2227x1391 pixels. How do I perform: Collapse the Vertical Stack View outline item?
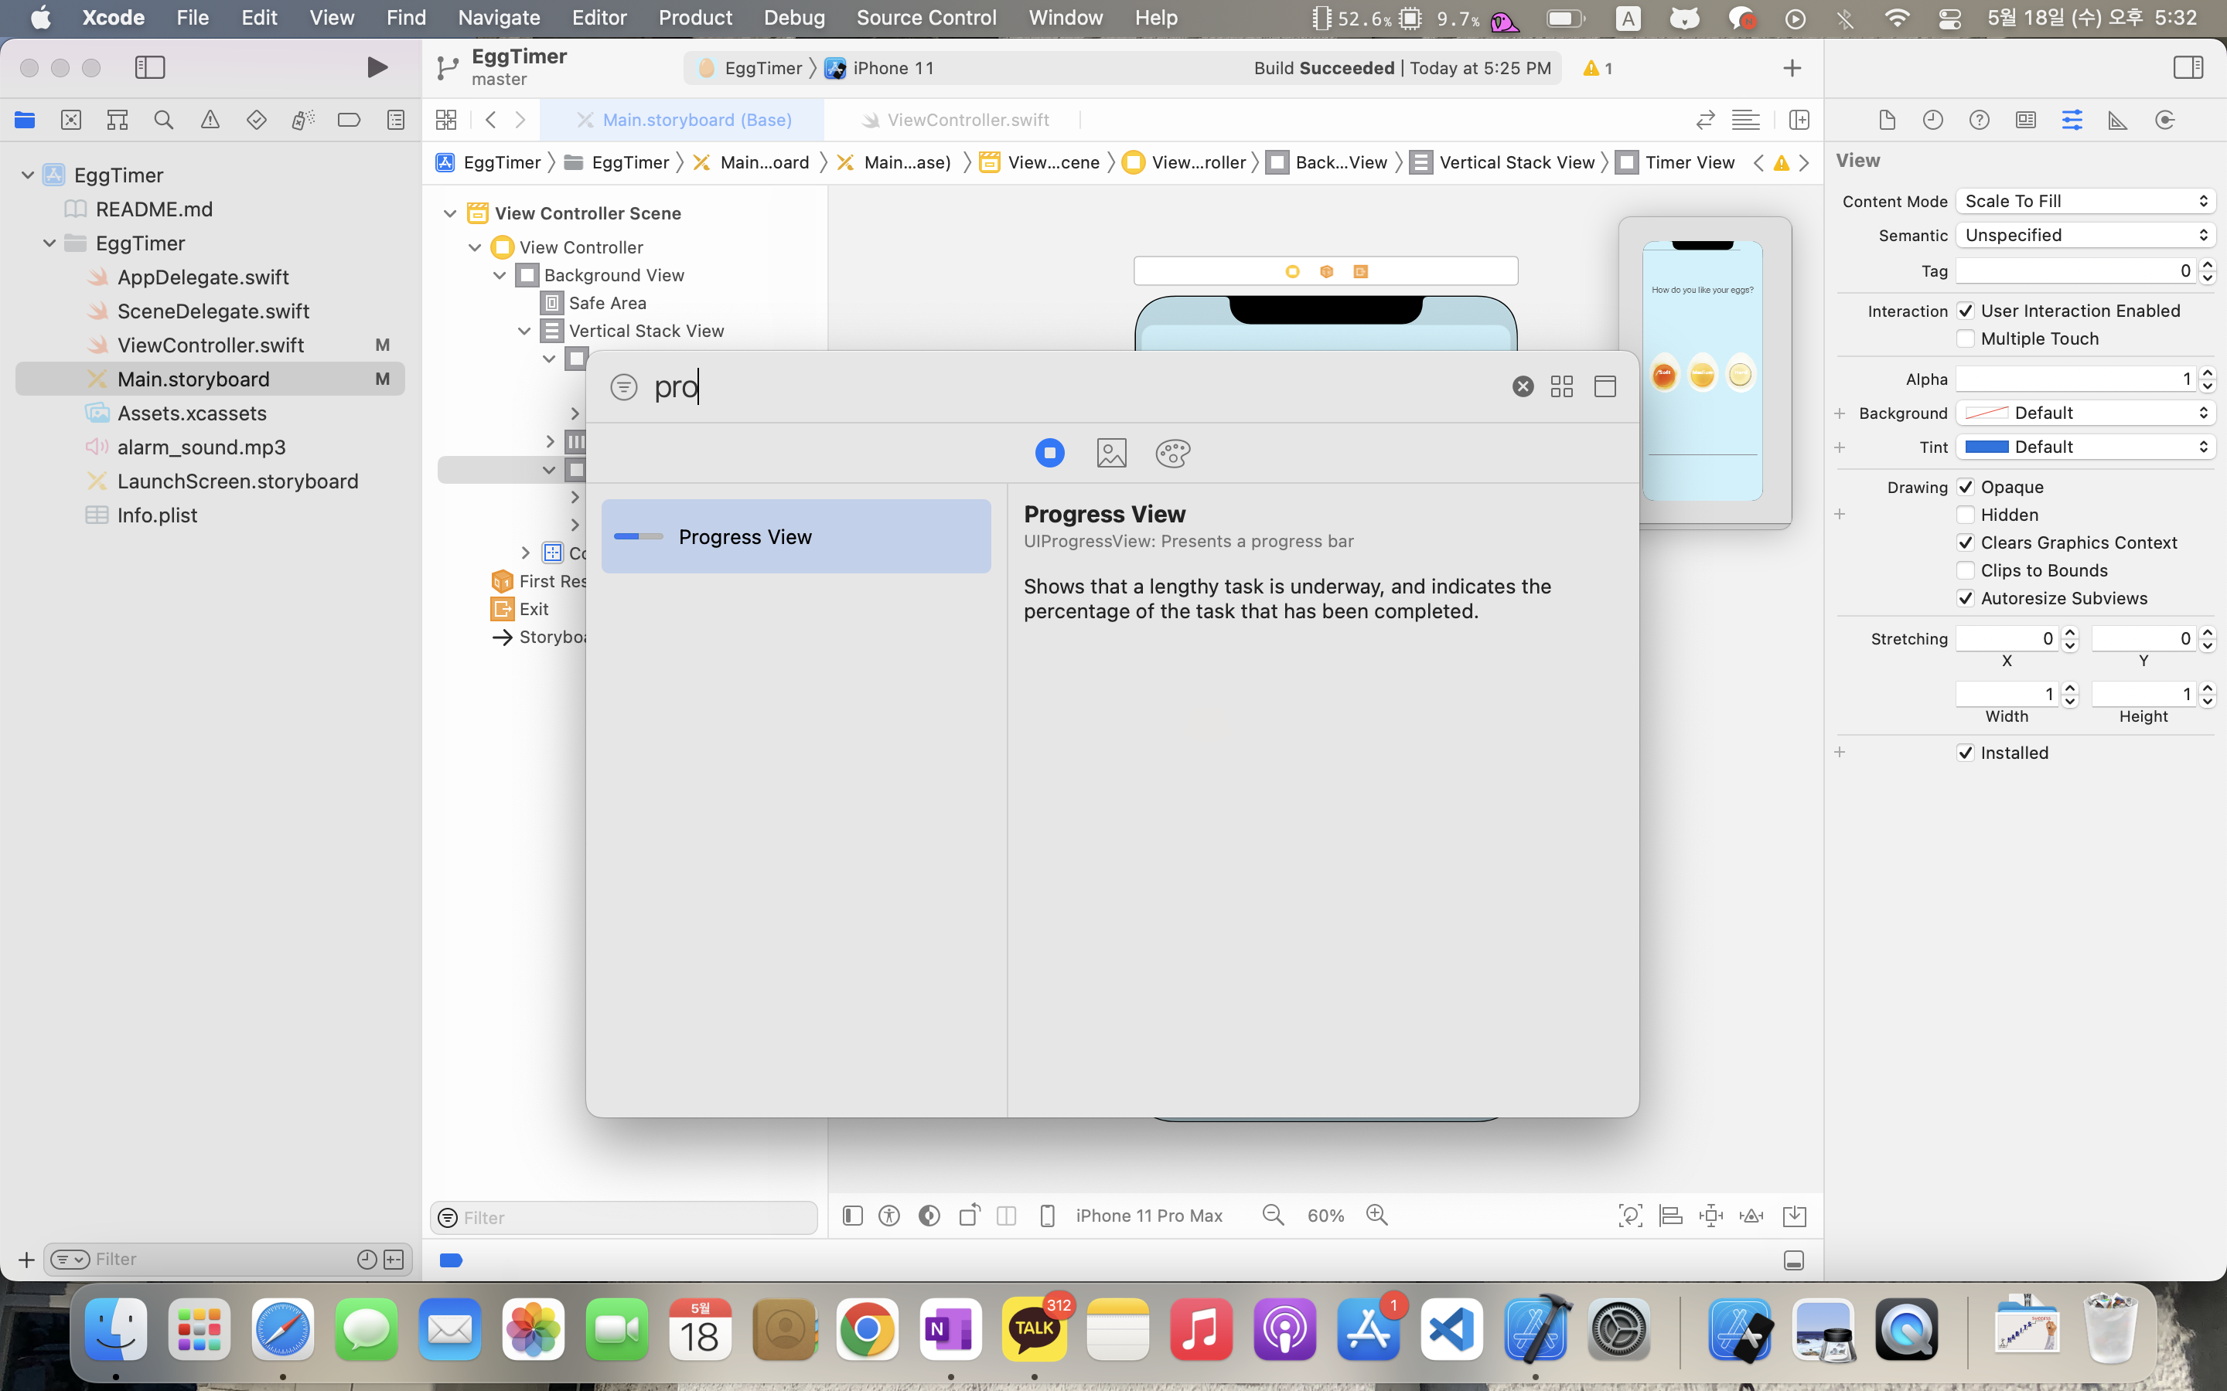[x=524, y=332]
